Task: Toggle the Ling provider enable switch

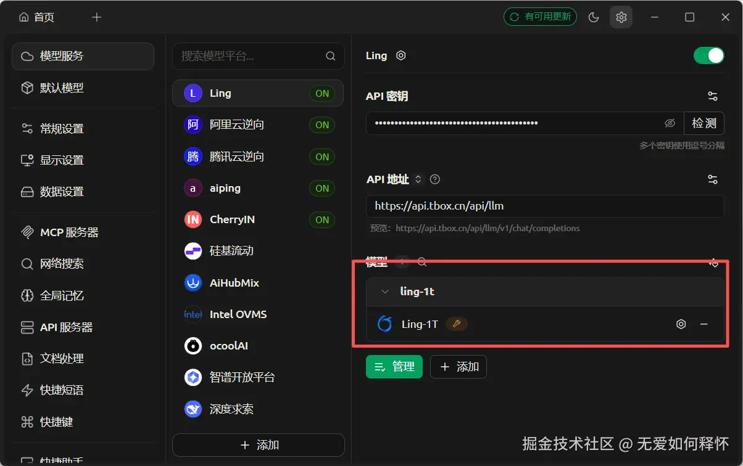Action: (x=708, y=55)
